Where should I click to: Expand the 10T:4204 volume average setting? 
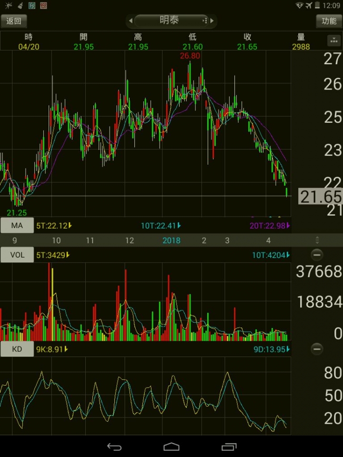tap(271, 255)
